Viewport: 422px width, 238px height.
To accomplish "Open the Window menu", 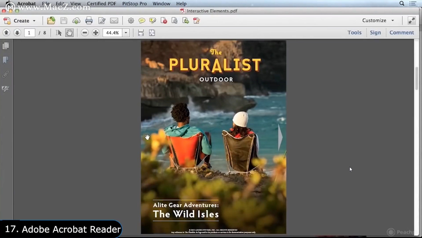I will [161, 4].
